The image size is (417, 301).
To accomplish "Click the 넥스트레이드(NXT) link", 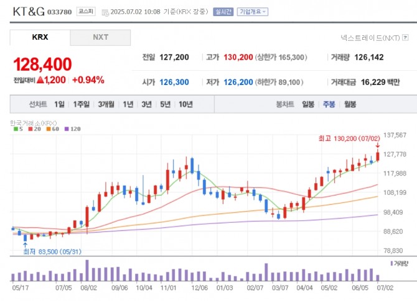I will [x=370, y=38].
